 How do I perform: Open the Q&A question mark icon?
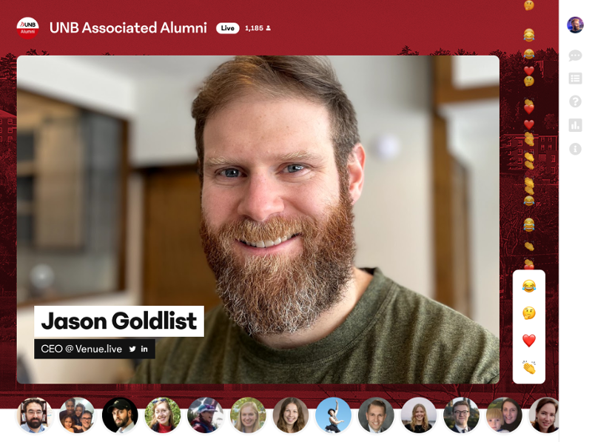575,101
